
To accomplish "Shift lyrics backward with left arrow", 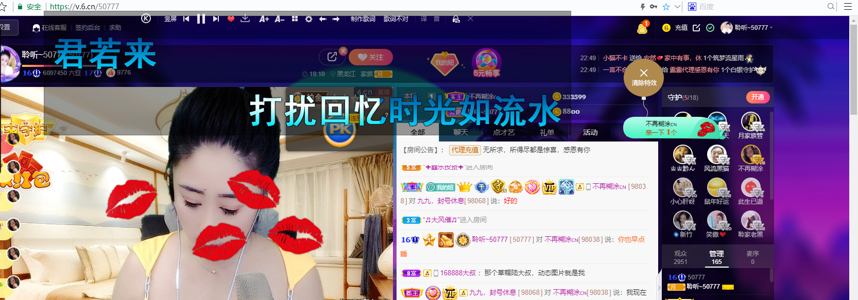I will point(322,19).
